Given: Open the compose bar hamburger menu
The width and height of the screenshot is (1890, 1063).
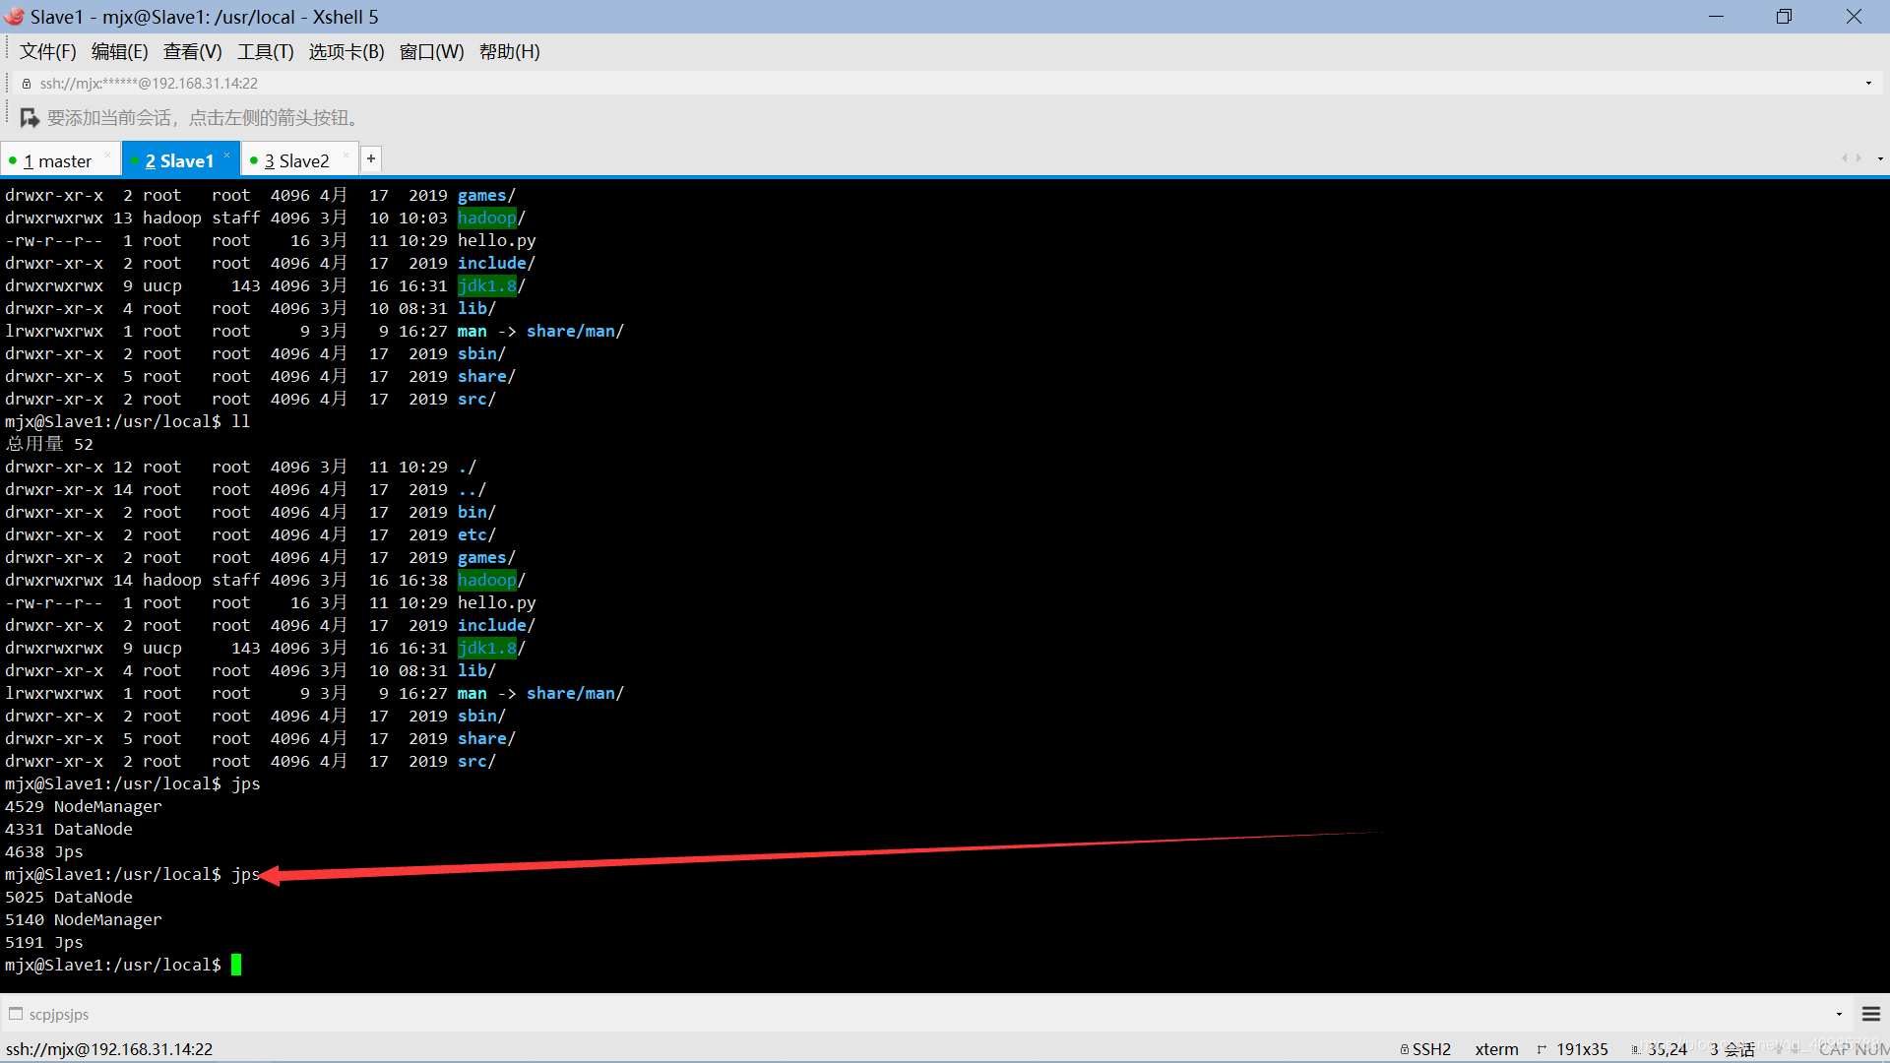Looking at the screenshot, I should pos(1871,1014).
